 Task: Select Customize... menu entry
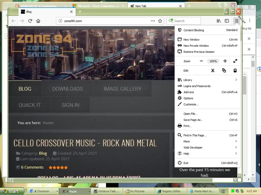(207, 104)
